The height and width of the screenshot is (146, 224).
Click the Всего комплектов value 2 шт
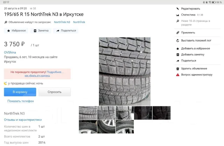point(41,137)
